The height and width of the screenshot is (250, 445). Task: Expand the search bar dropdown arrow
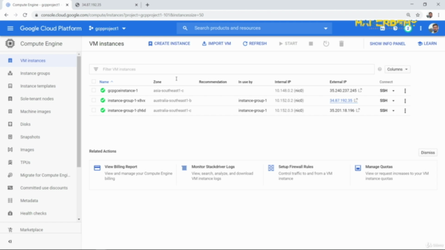pos(325,28)
